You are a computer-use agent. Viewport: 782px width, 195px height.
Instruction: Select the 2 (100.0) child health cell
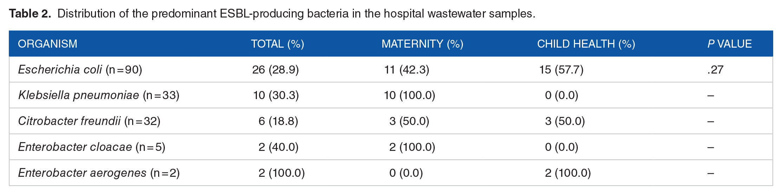(x=568, y=173)
